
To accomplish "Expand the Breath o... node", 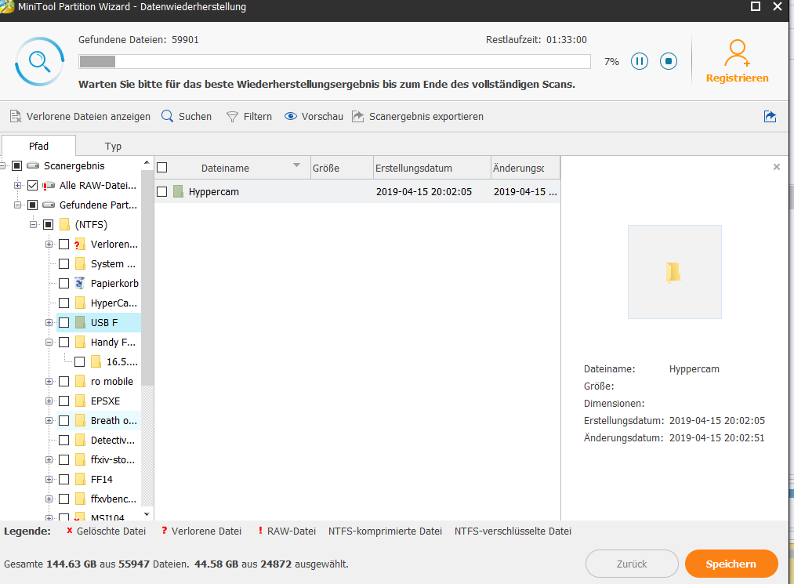I will 49,420.
